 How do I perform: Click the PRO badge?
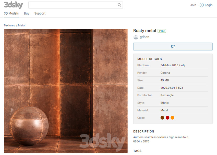pos(162,31)
